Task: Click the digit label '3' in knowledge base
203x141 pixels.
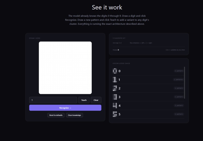Action: 119,97
